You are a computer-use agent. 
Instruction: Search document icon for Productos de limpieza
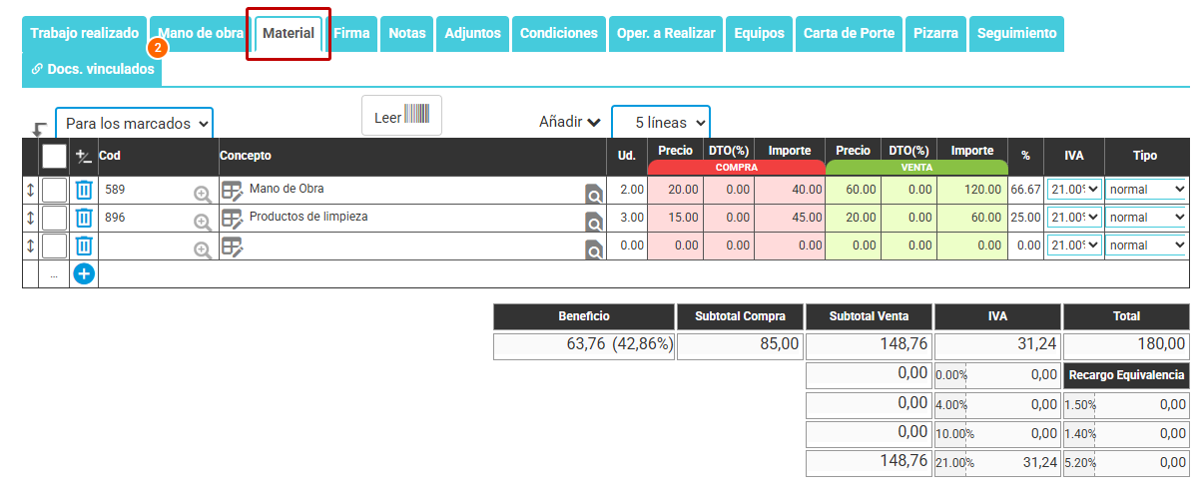click(x=594, y=223)
